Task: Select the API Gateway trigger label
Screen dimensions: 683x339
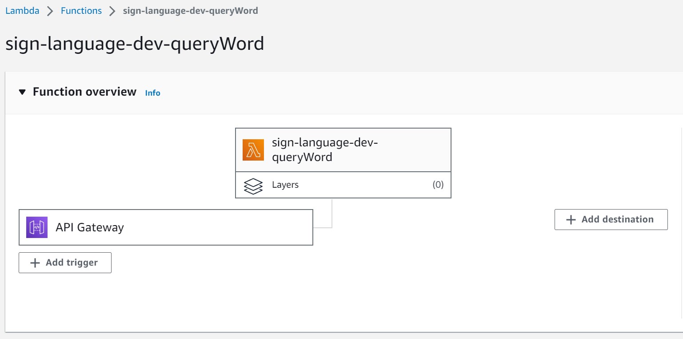Action: click(x=90, y=227)
